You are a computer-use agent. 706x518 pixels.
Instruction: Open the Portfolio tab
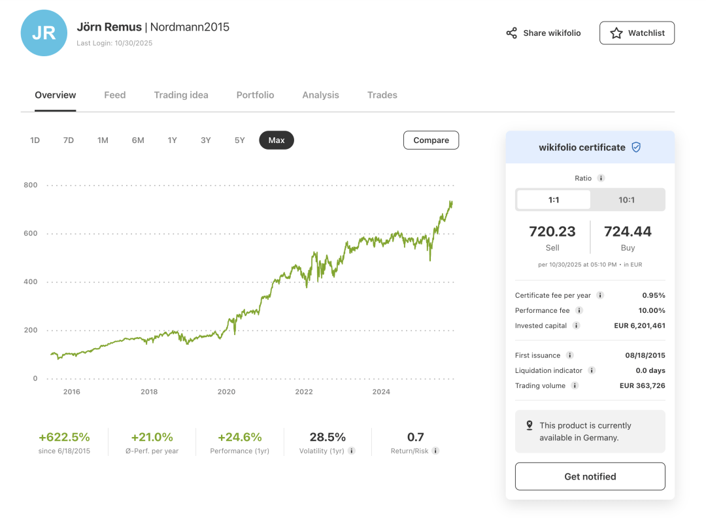[255, 95]
